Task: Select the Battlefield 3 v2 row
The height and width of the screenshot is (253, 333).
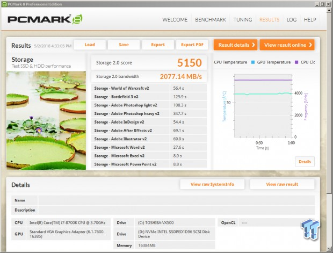Action: pos(149,97)
